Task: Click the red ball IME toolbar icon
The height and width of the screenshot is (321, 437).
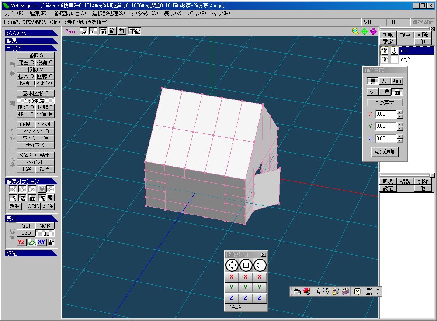Action: [307, 291]
